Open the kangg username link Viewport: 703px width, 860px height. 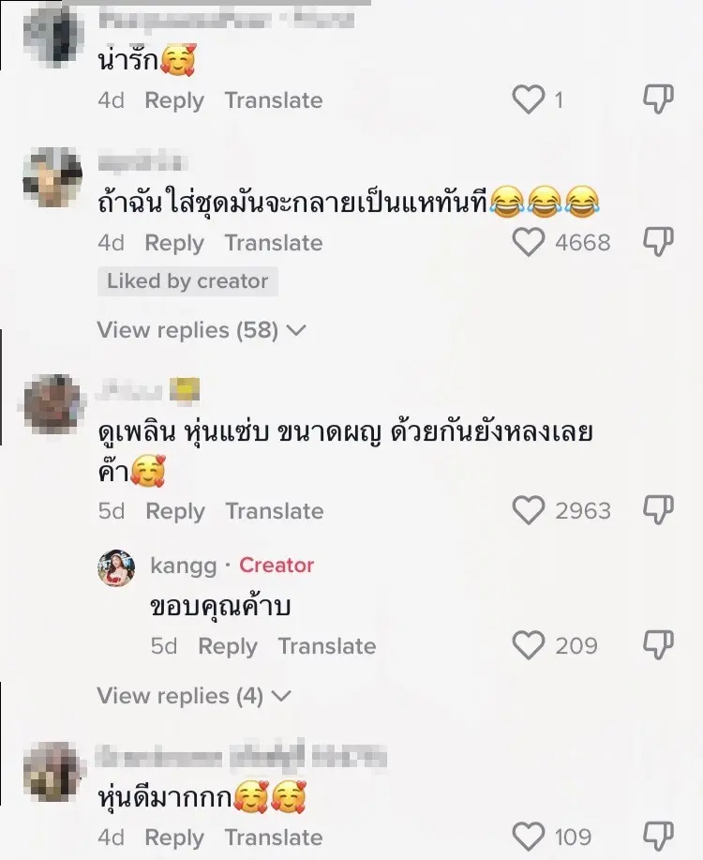click(183, 566)
